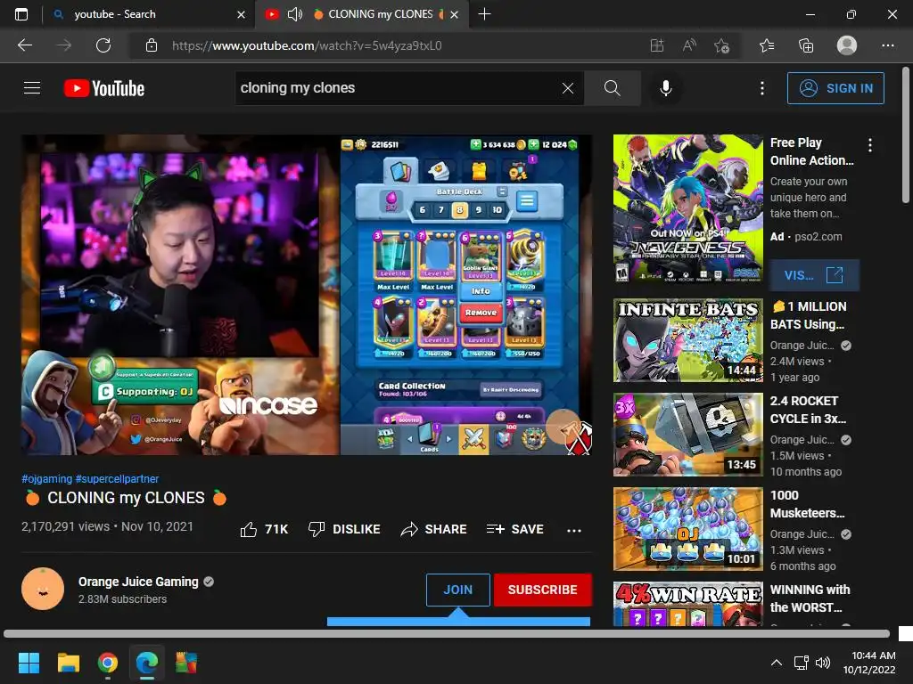Click the SIGN IN button
Screen dimensions: 913x684
835,88
